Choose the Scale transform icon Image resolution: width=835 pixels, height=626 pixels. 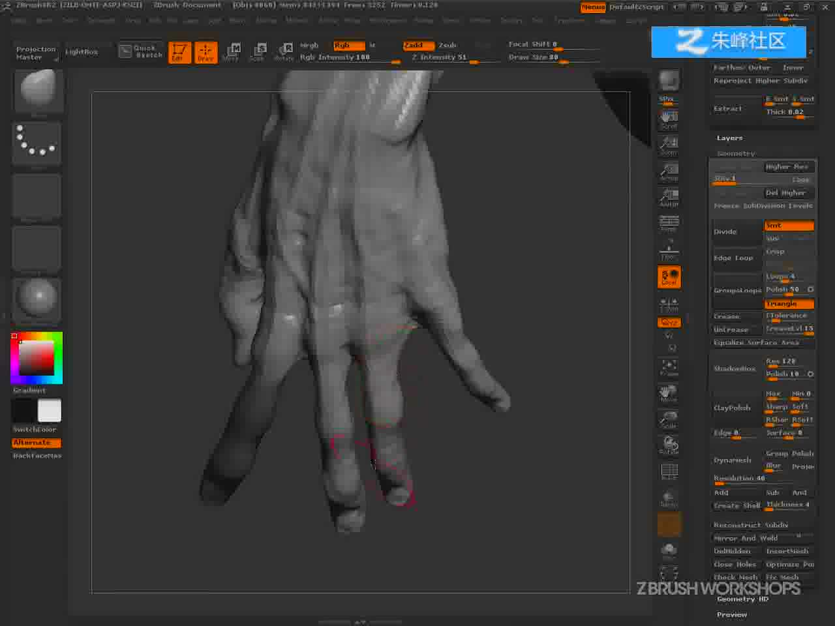pos(258,52)
